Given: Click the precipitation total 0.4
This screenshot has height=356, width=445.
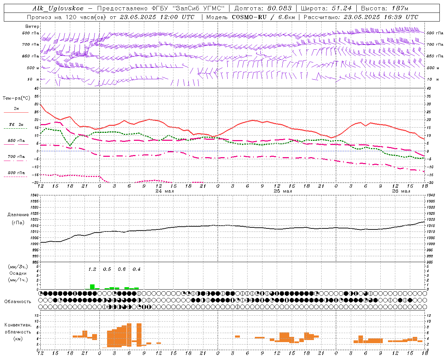Looking at the screenshot, I should [x=137, y=269].
